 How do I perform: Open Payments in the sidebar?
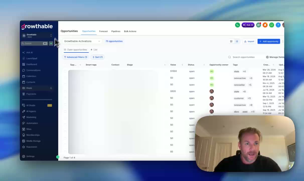pos(31,94)
